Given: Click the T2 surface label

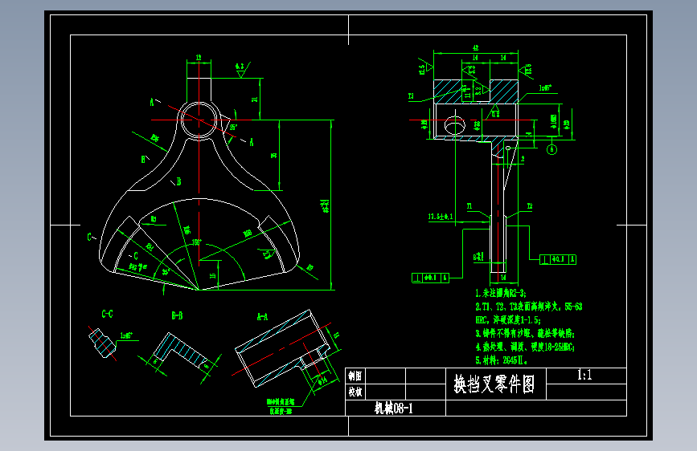Looking at the screenshot, I should coord(530,206).
